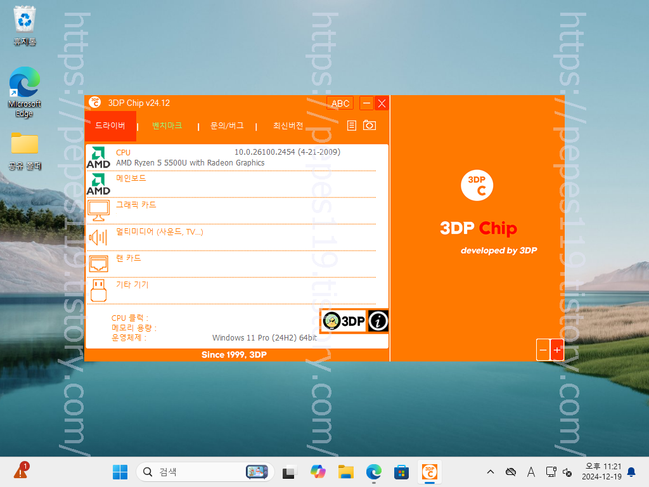Open the 휴지통 recycle bin
649x487 pixels.
[x=25, y=25]
